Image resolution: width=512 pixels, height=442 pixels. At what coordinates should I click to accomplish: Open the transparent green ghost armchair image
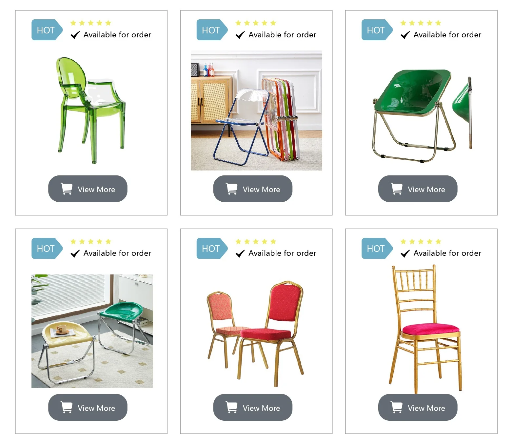pyautogui.click(x=90, y=110)
